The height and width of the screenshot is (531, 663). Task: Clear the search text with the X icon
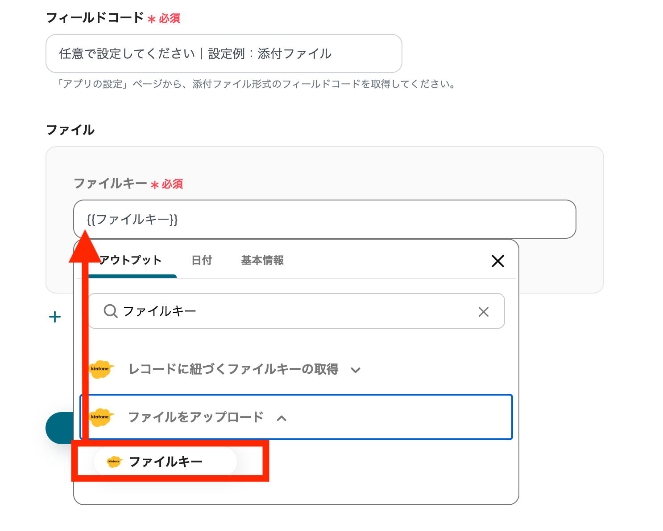click(x=484, y=311)
